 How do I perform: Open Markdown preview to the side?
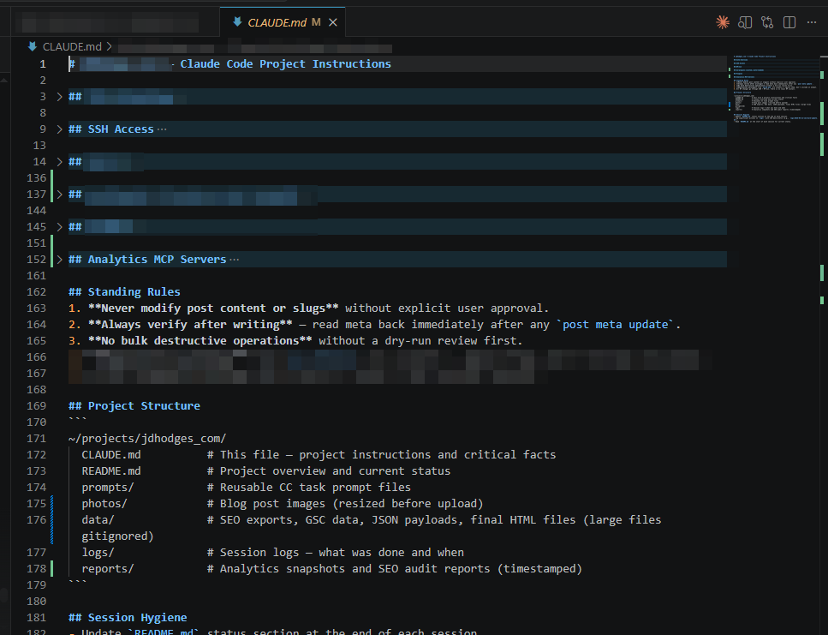pyautogui.click(x=745, y=22)
